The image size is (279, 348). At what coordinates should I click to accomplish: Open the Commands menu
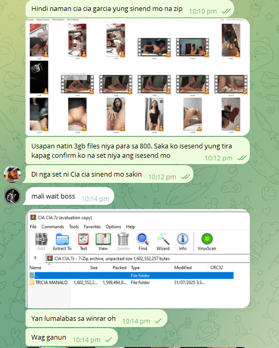(x=53, y=227)
